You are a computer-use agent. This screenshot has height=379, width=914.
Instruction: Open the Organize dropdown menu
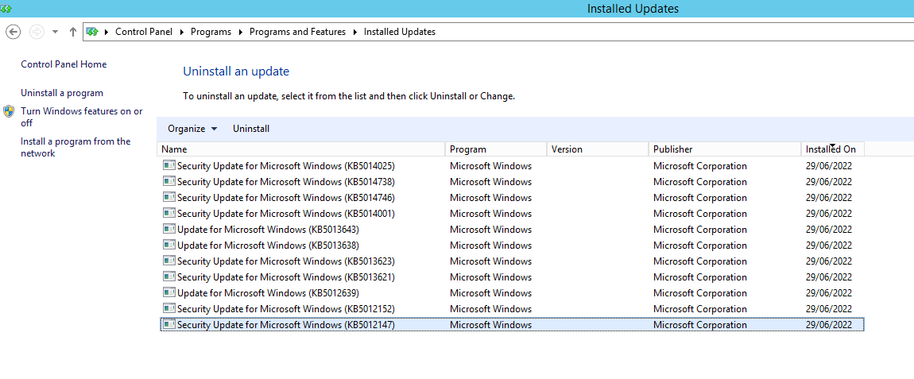192,129
